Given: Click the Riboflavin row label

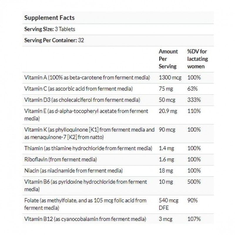Looking at the screenshot, I should (60, 160).
